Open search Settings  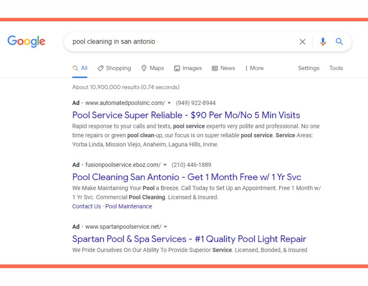pyautogui.click(x=309, y=68)
